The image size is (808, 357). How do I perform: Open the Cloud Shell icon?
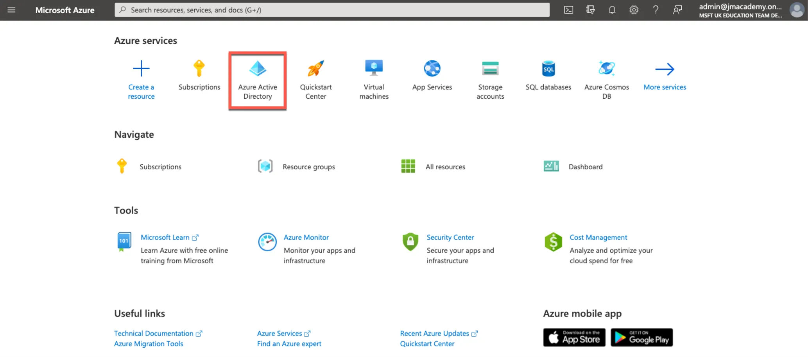coord(569,10)
